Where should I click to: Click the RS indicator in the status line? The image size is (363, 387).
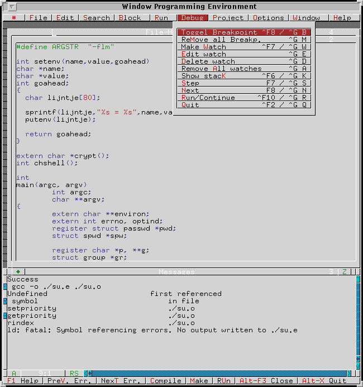click(x=74, y=373)
